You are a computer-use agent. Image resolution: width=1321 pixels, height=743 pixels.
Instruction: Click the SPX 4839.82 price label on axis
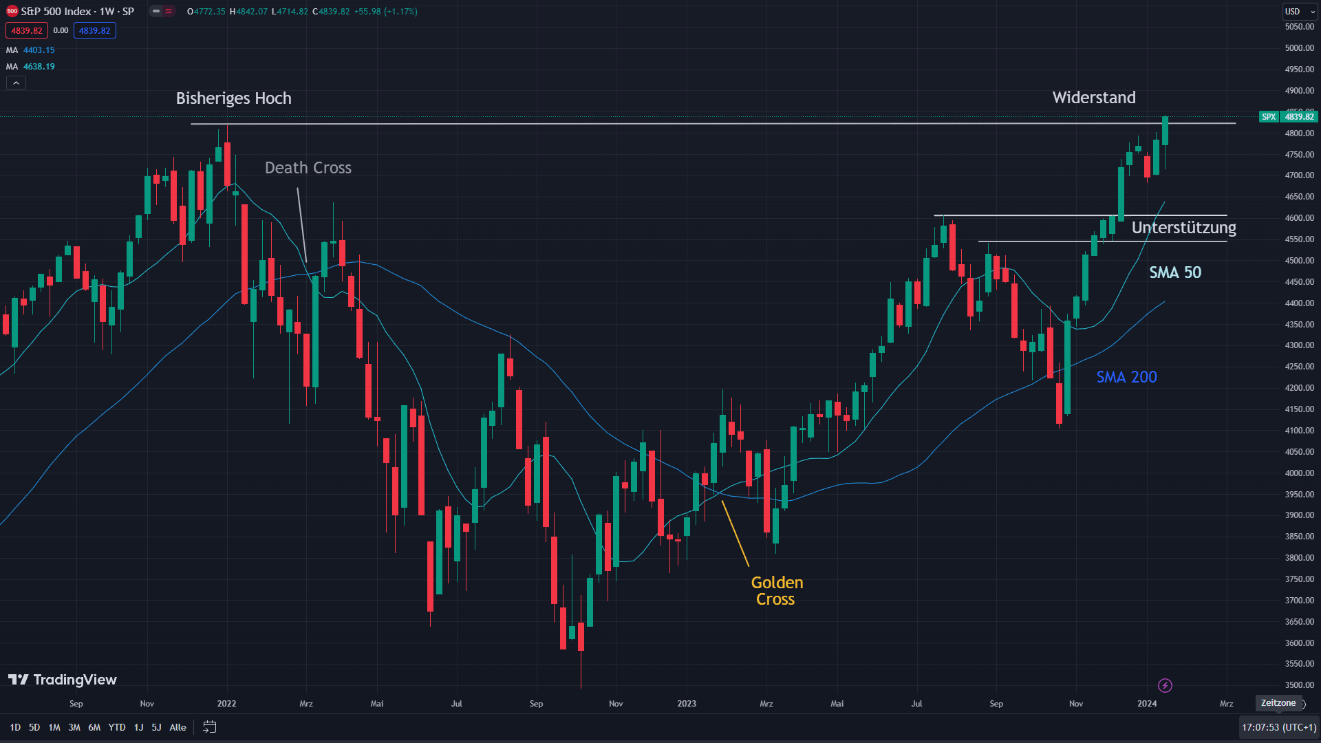tap(1288, 117)
